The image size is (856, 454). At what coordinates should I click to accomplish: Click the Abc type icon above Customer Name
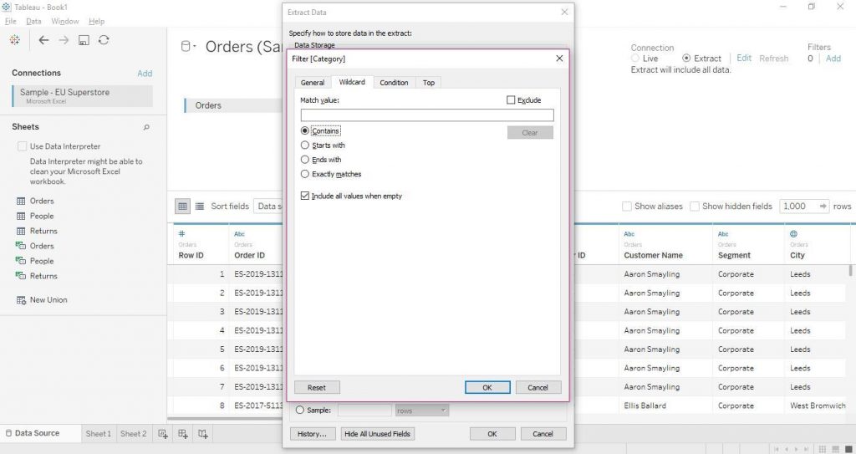click(x=629, y=234)
